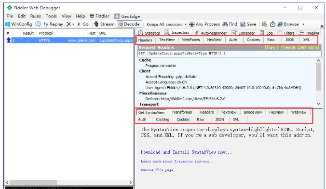Viewport: 326px width, 189px height.
Task: Toggle the Filters tab checkbox
Action: (x=280, y=33)
